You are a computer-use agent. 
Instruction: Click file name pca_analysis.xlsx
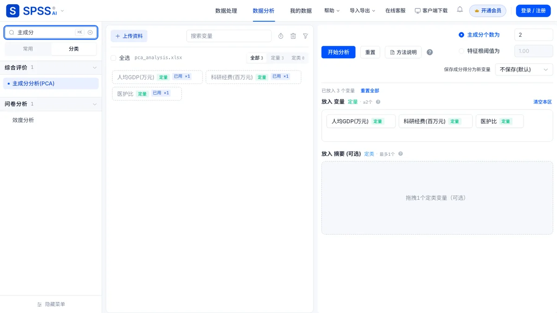coord(158,58)
